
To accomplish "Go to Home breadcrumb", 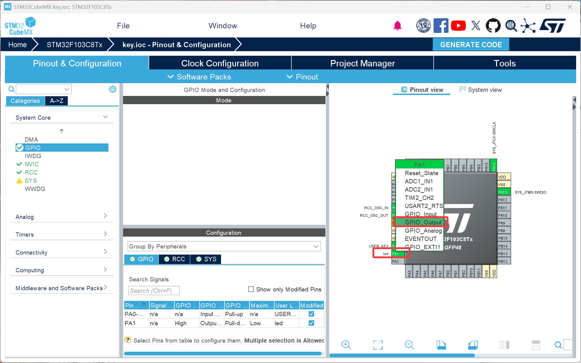I will click(17, 45).
